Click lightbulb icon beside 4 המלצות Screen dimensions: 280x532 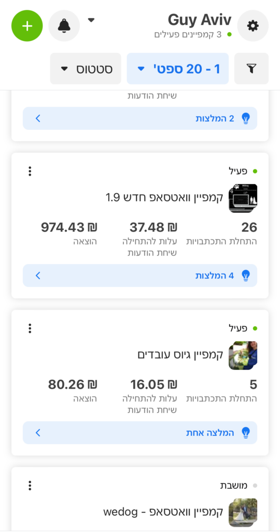(246, 275)
